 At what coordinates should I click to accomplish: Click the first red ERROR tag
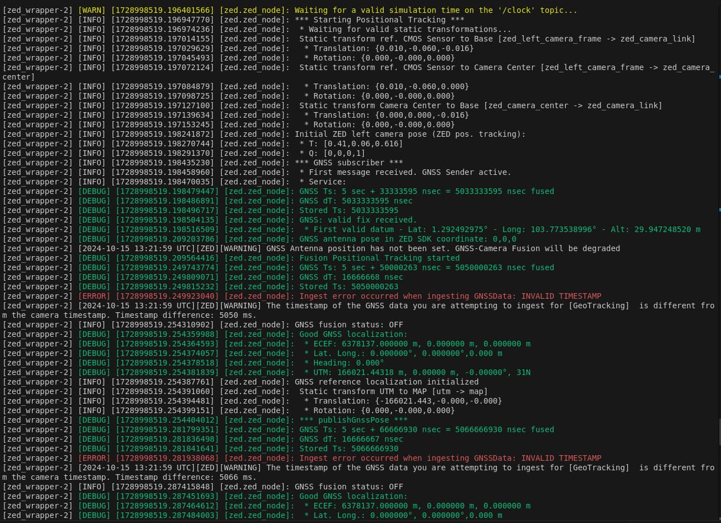coord(94,296)
